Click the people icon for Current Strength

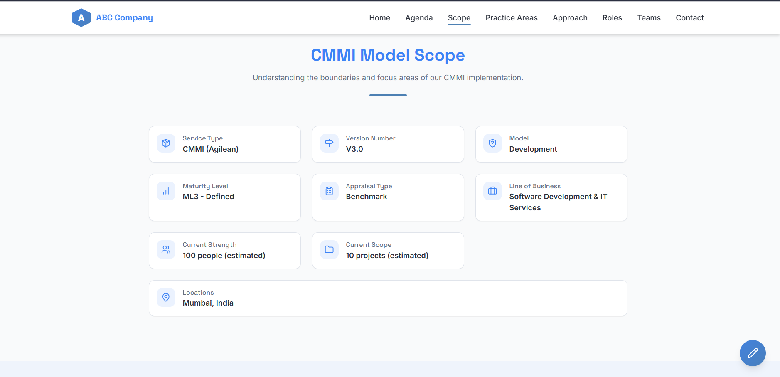click(x=166, y=250)
